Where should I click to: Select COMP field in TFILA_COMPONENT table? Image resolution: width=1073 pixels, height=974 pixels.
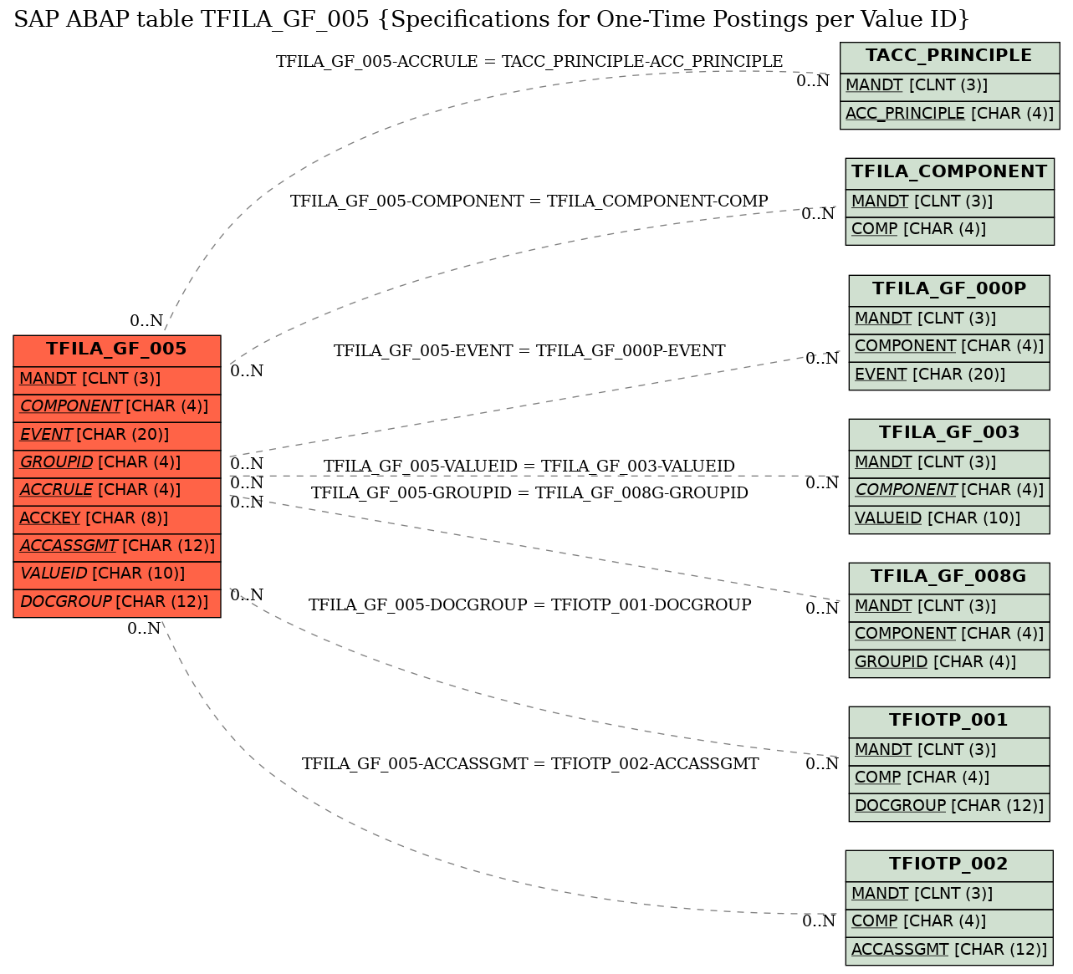[949, 230]
